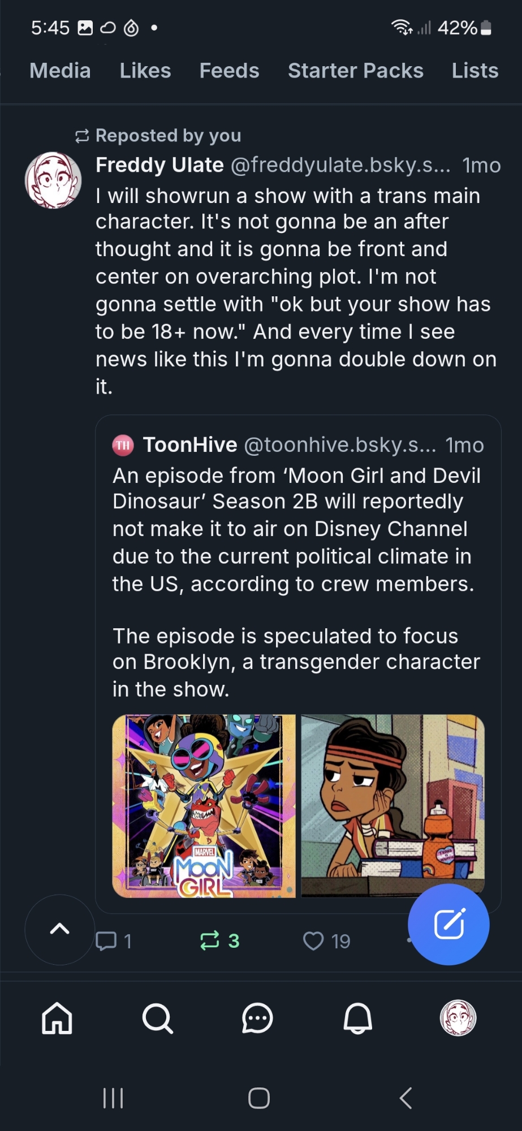Open ToonHive's profile name link
This screenshot has width=522, height=1131.
click(190, 445)
